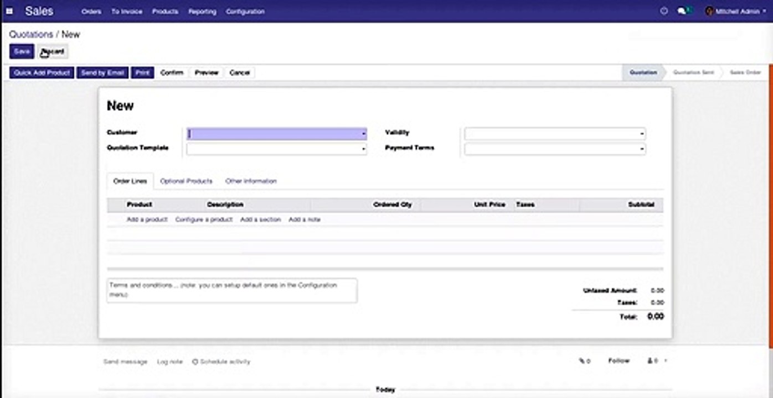Screen dimensions: 773x398
Task: Click Quotations breadcrumb link
Action: pos(31,34)
